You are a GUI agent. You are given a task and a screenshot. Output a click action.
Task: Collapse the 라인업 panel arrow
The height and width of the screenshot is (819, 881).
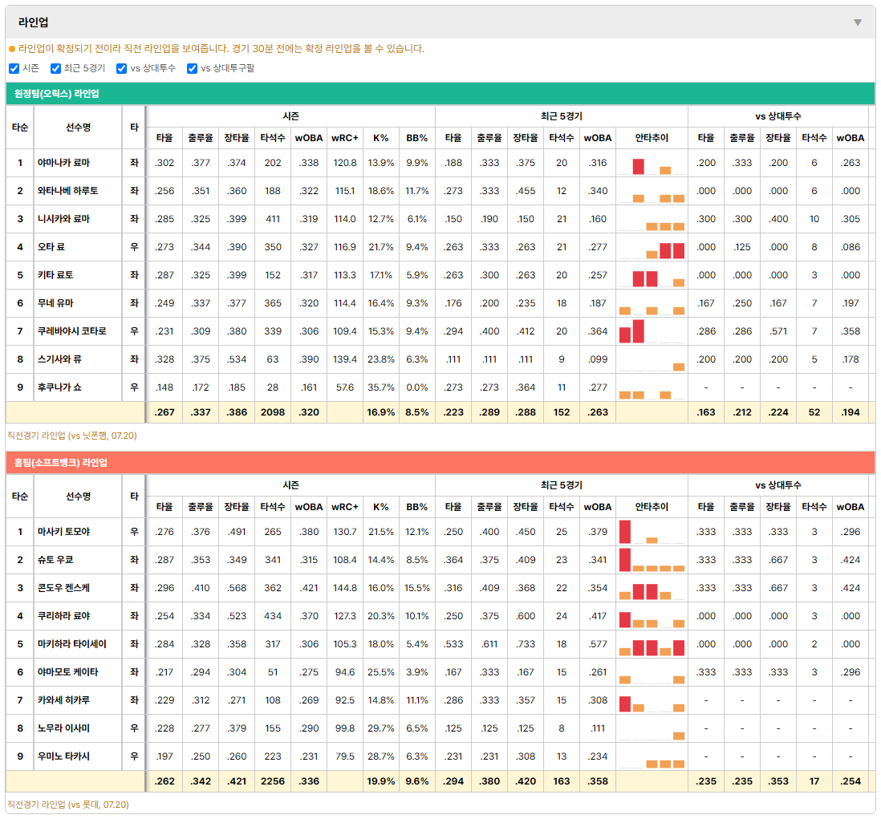(x=858, y=22)
